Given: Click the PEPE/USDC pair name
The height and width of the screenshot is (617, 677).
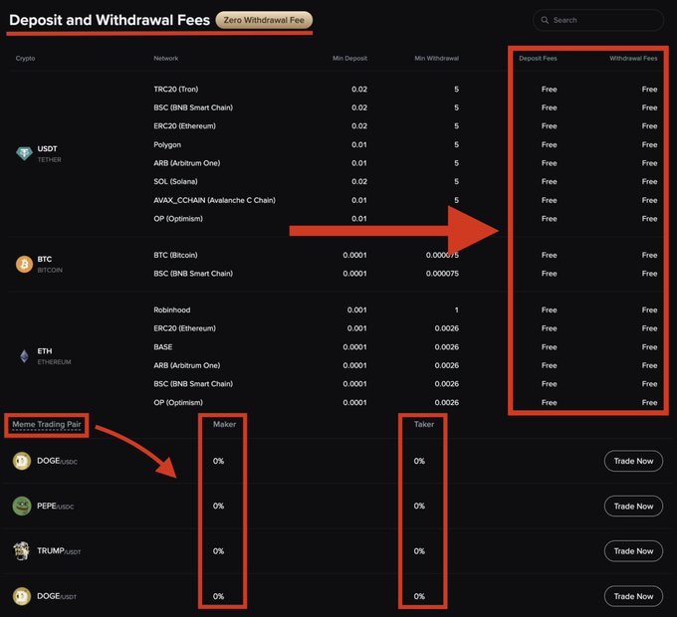Looking at the screenshot, I should pos(56,507).
